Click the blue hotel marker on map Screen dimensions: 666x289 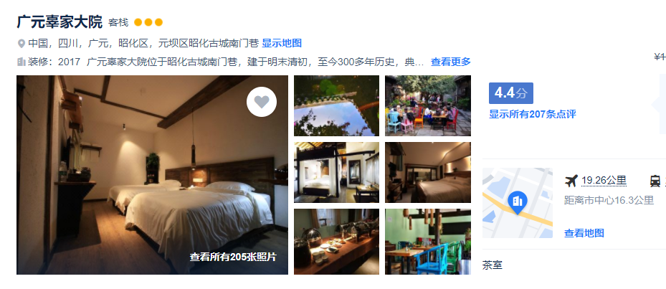click(518, 202)
